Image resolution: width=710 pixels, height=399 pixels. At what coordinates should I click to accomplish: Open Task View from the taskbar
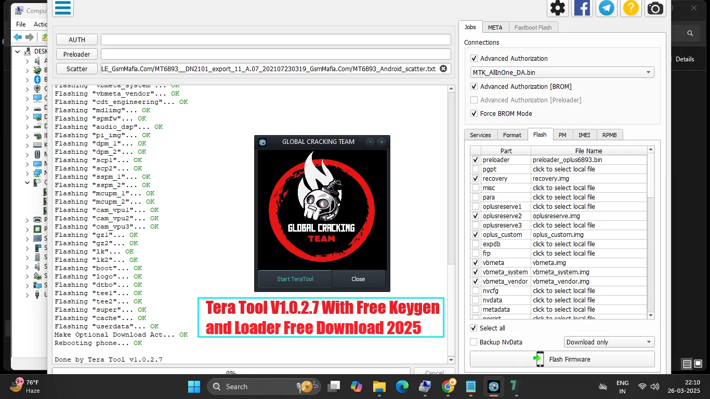click(x=333, y=387)
